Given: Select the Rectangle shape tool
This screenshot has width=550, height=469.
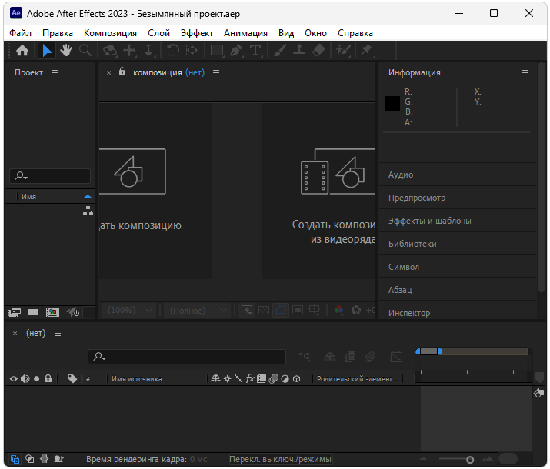Looking at the screenshot, I should click(x=217, y=51).
